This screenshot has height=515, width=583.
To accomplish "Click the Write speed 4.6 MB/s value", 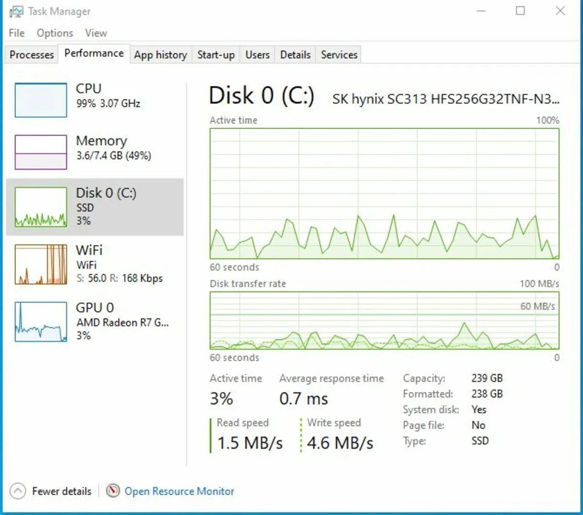I will tap(340, 443).
